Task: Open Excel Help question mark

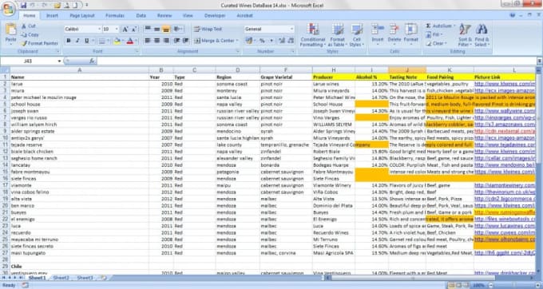Action: tap(512, 15)
